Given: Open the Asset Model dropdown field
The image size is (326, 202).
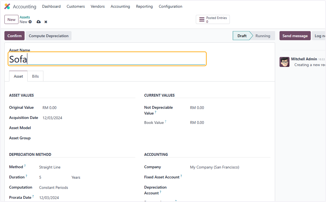Looking at the screenshot, I should pyautogui.click(x=89, y=128).
